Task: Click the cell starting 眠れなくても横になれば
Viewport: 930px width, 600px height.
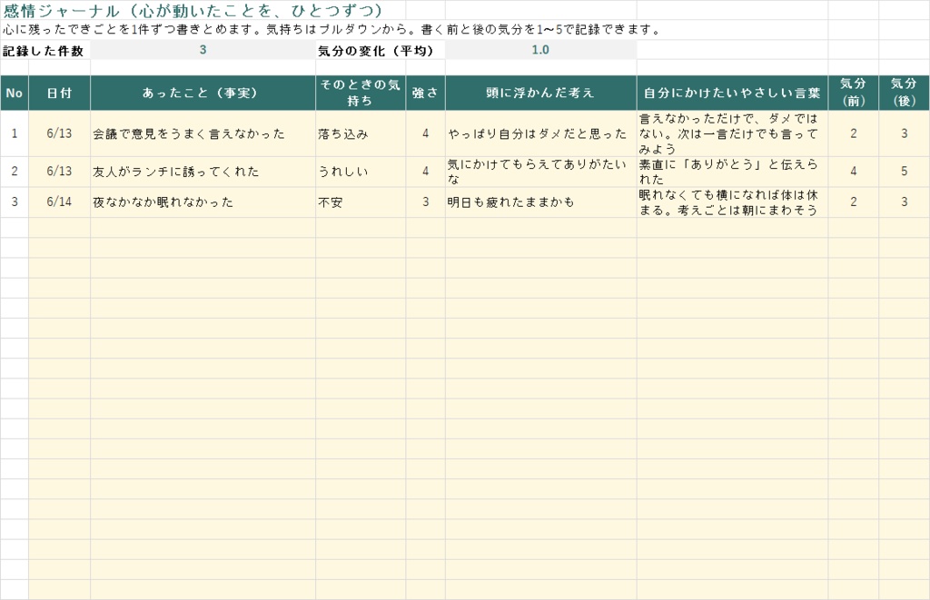Action: (733, 202)
